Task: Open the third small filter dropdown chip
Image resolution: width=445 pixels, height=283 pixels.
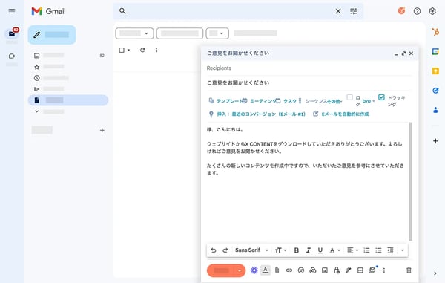Action: (217, 33)
